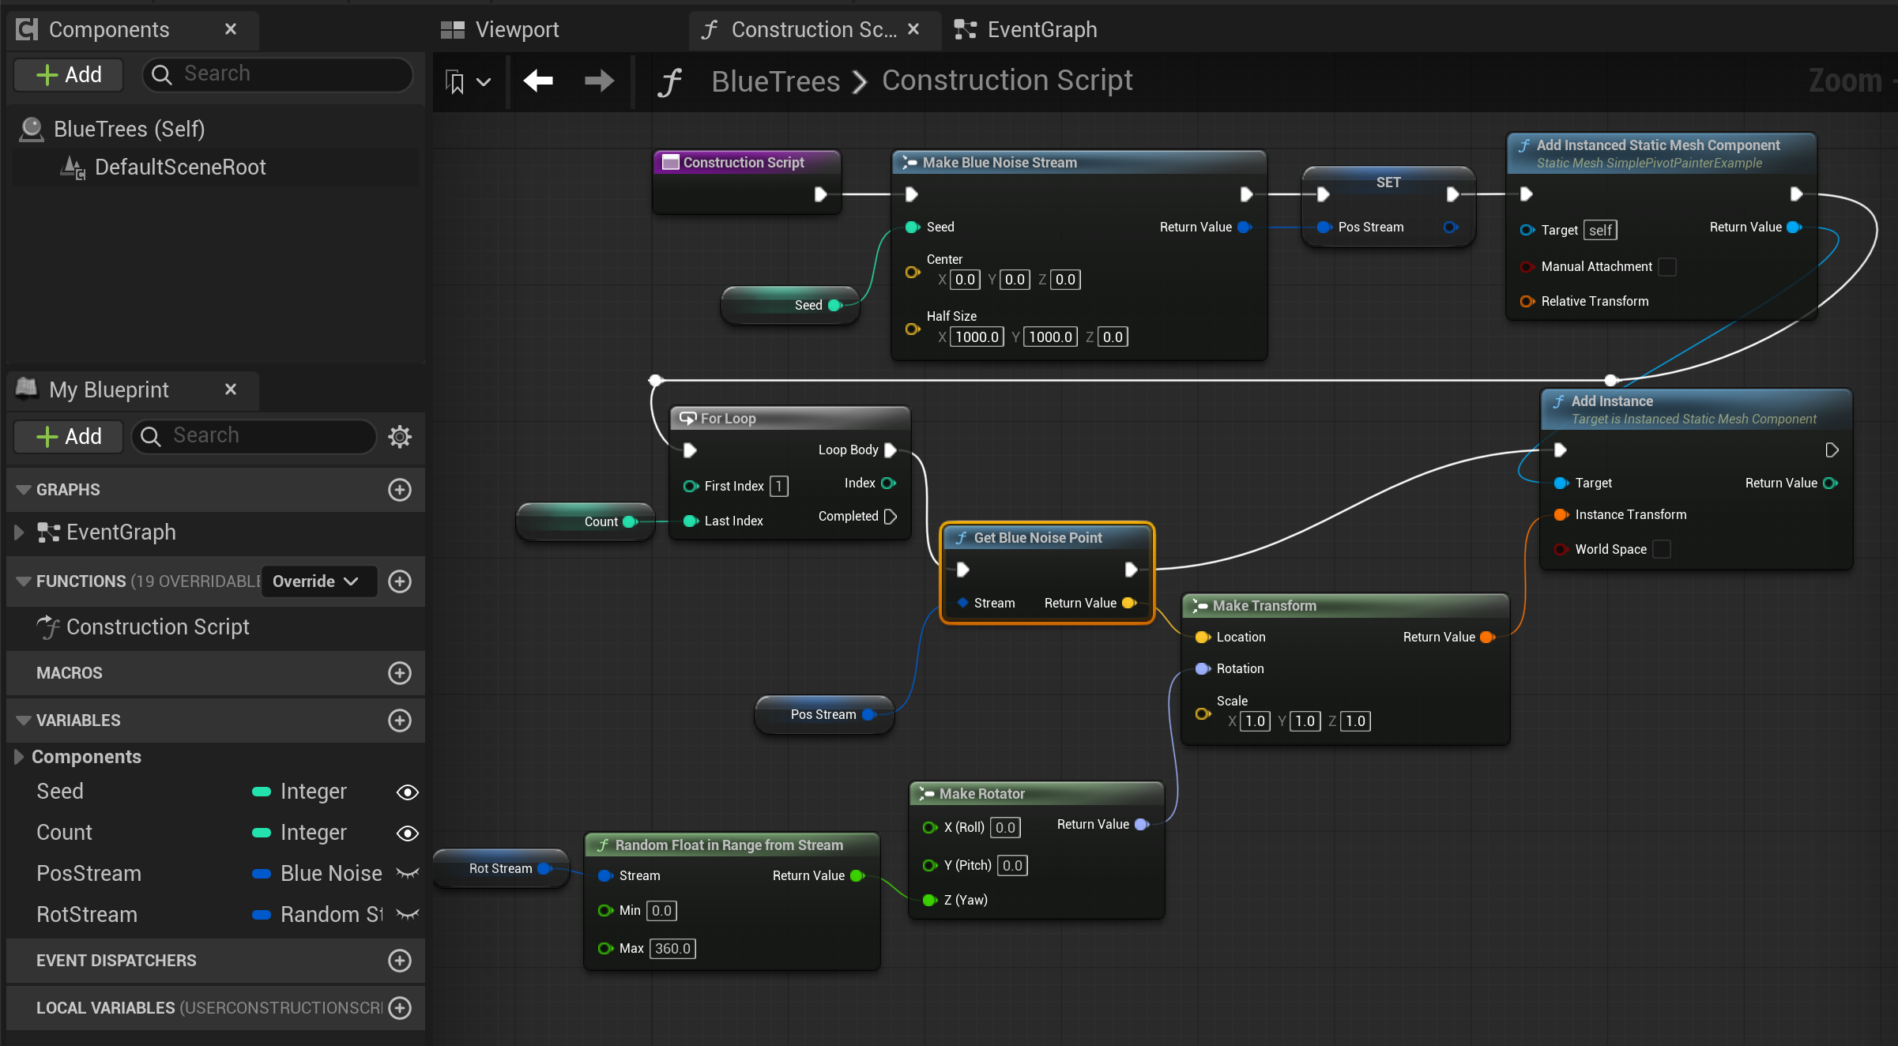Image resolution: width=1898 pixels, height=1046 pixels.
Task: Close the Components panel tab
Action: point(231,29)
